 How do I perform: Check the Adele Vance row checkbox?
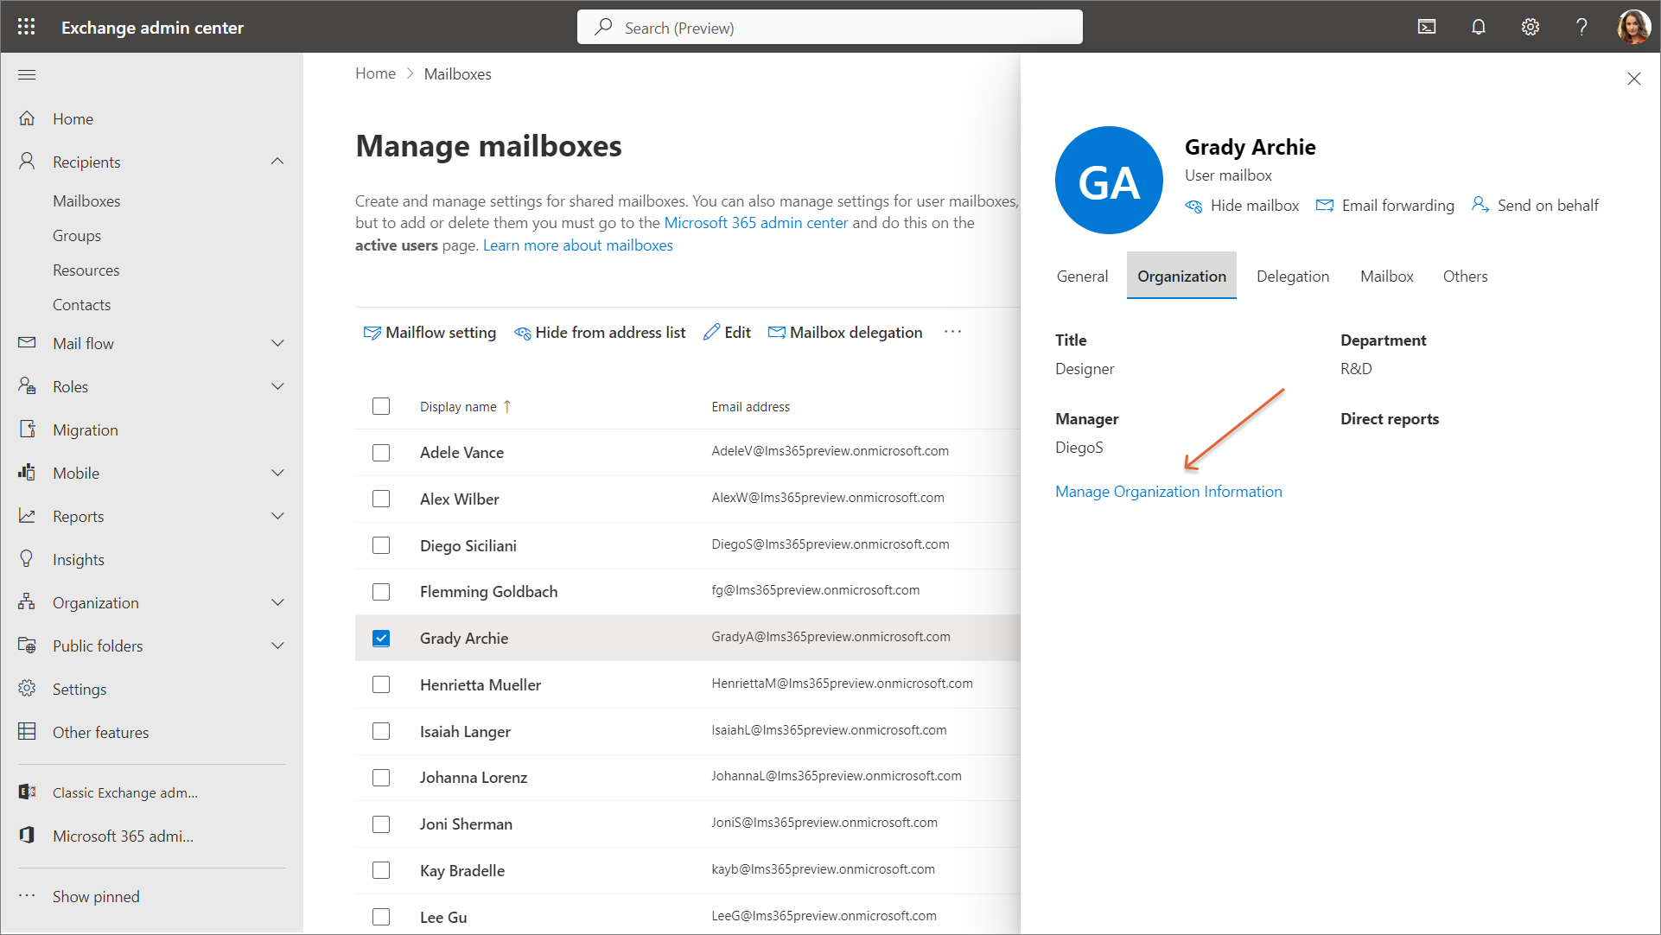pyautogui.click(x=381, y=453)
